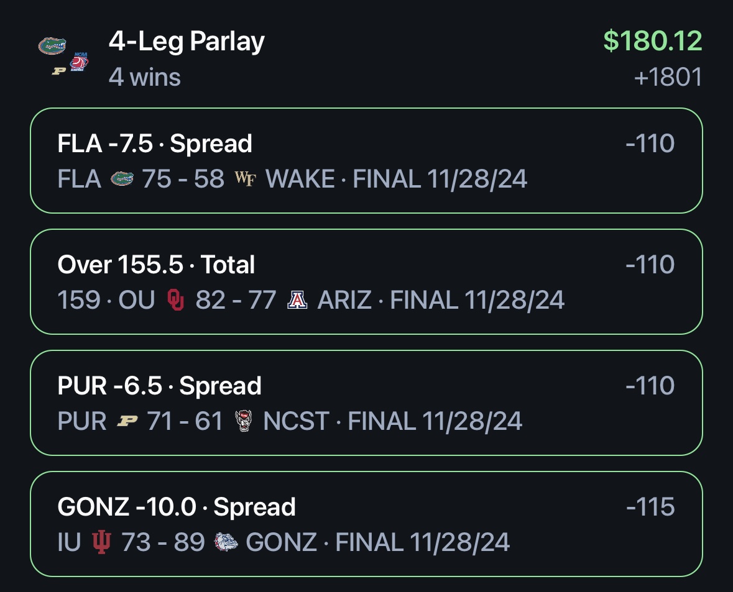Click the small Purdue P logo in header
This screenshot has width=733, height=592.
(x=59, y=71)
